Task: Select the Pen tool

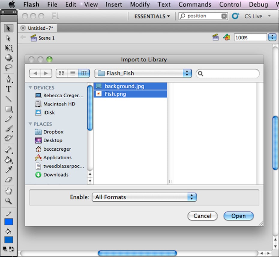Action: pos(9,79)
